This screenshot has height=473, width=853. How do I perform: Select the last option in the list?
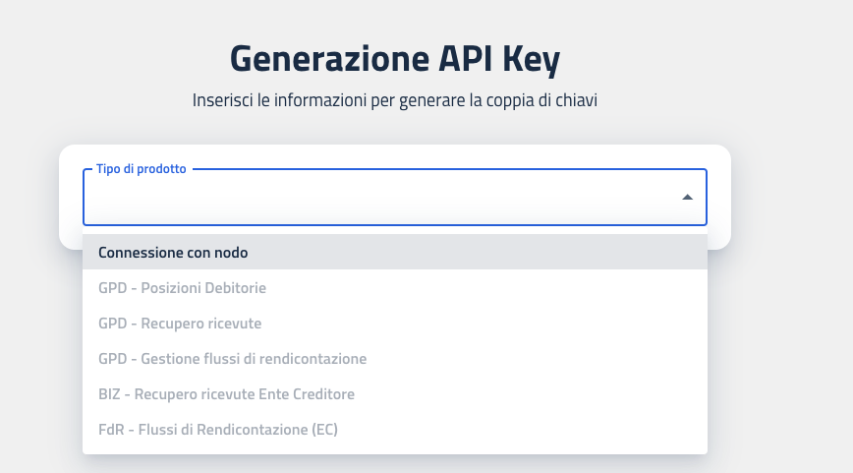218,430
